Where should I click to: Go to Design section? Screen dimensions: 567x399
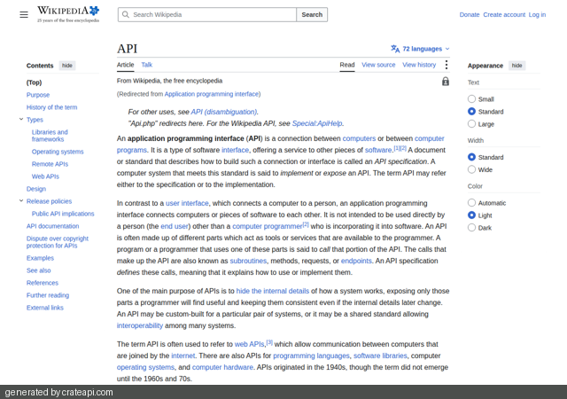click(36, 189)
